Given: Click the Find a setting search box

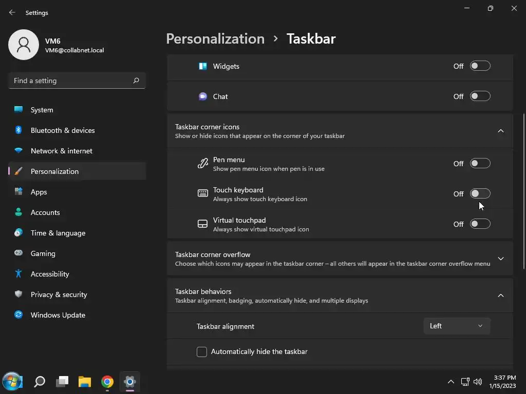Looking at the screenshot, I should coord(77,81).
